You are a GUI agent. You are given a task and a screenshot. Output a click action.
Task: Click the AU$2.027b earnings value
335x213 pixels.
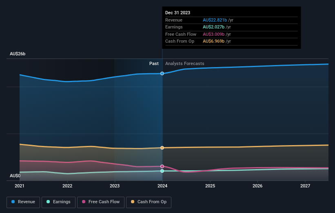[213, 27]
